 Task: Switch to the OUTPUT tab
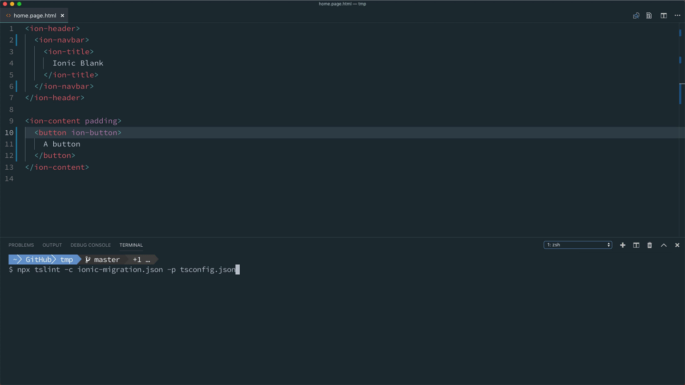coord(52,245)
